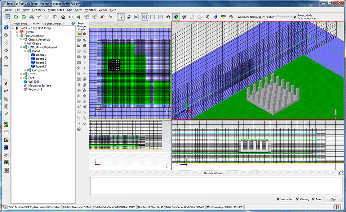Screen dimensions: 346x212
Task: Click the left orange arrow in Create palette
Action: coord(79,34)
